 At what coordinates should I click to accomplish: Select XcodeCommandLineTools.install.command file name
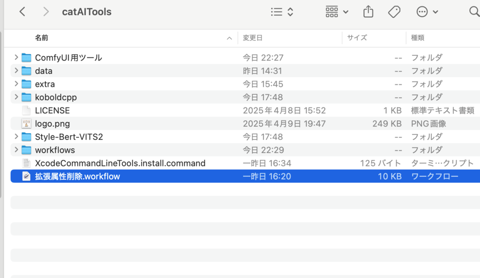click(120, 163)
